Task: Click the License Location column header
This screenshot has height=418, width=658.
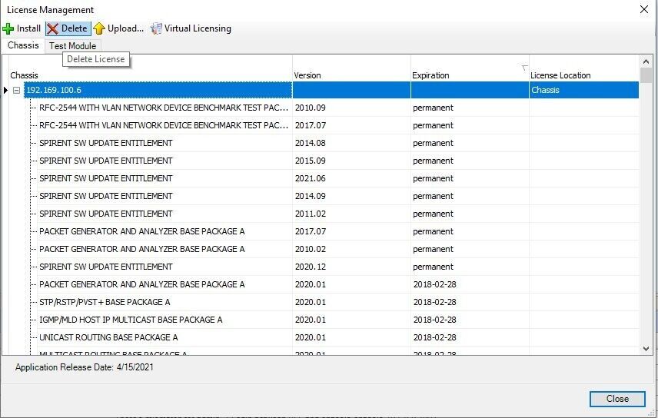Action: coord(560,75)
